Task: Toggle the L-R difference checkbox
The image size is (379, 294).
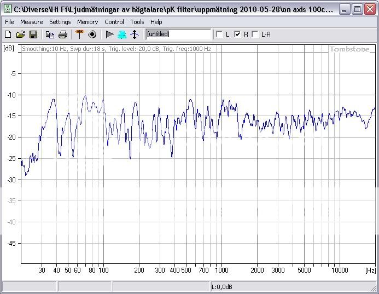Action: coord(255,34)
